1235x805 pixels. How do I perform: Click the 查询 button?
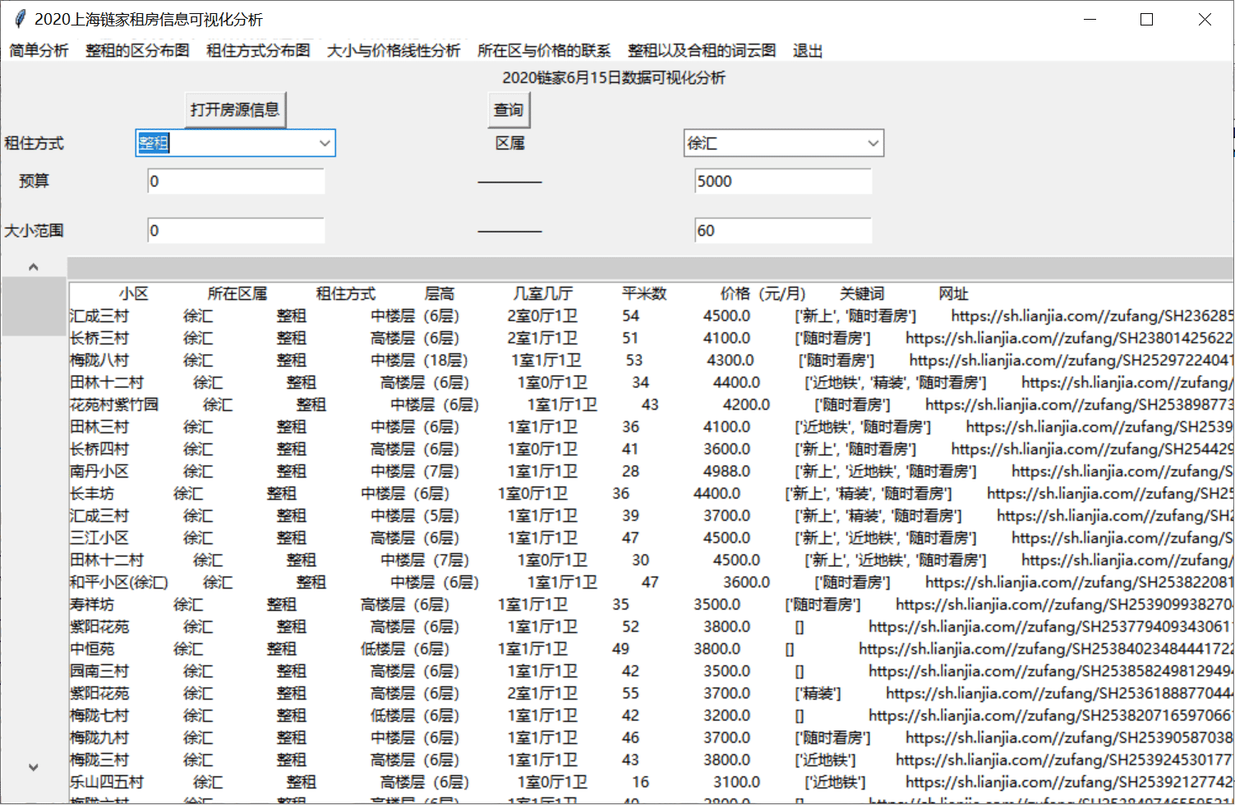click(x=509, y=110)
